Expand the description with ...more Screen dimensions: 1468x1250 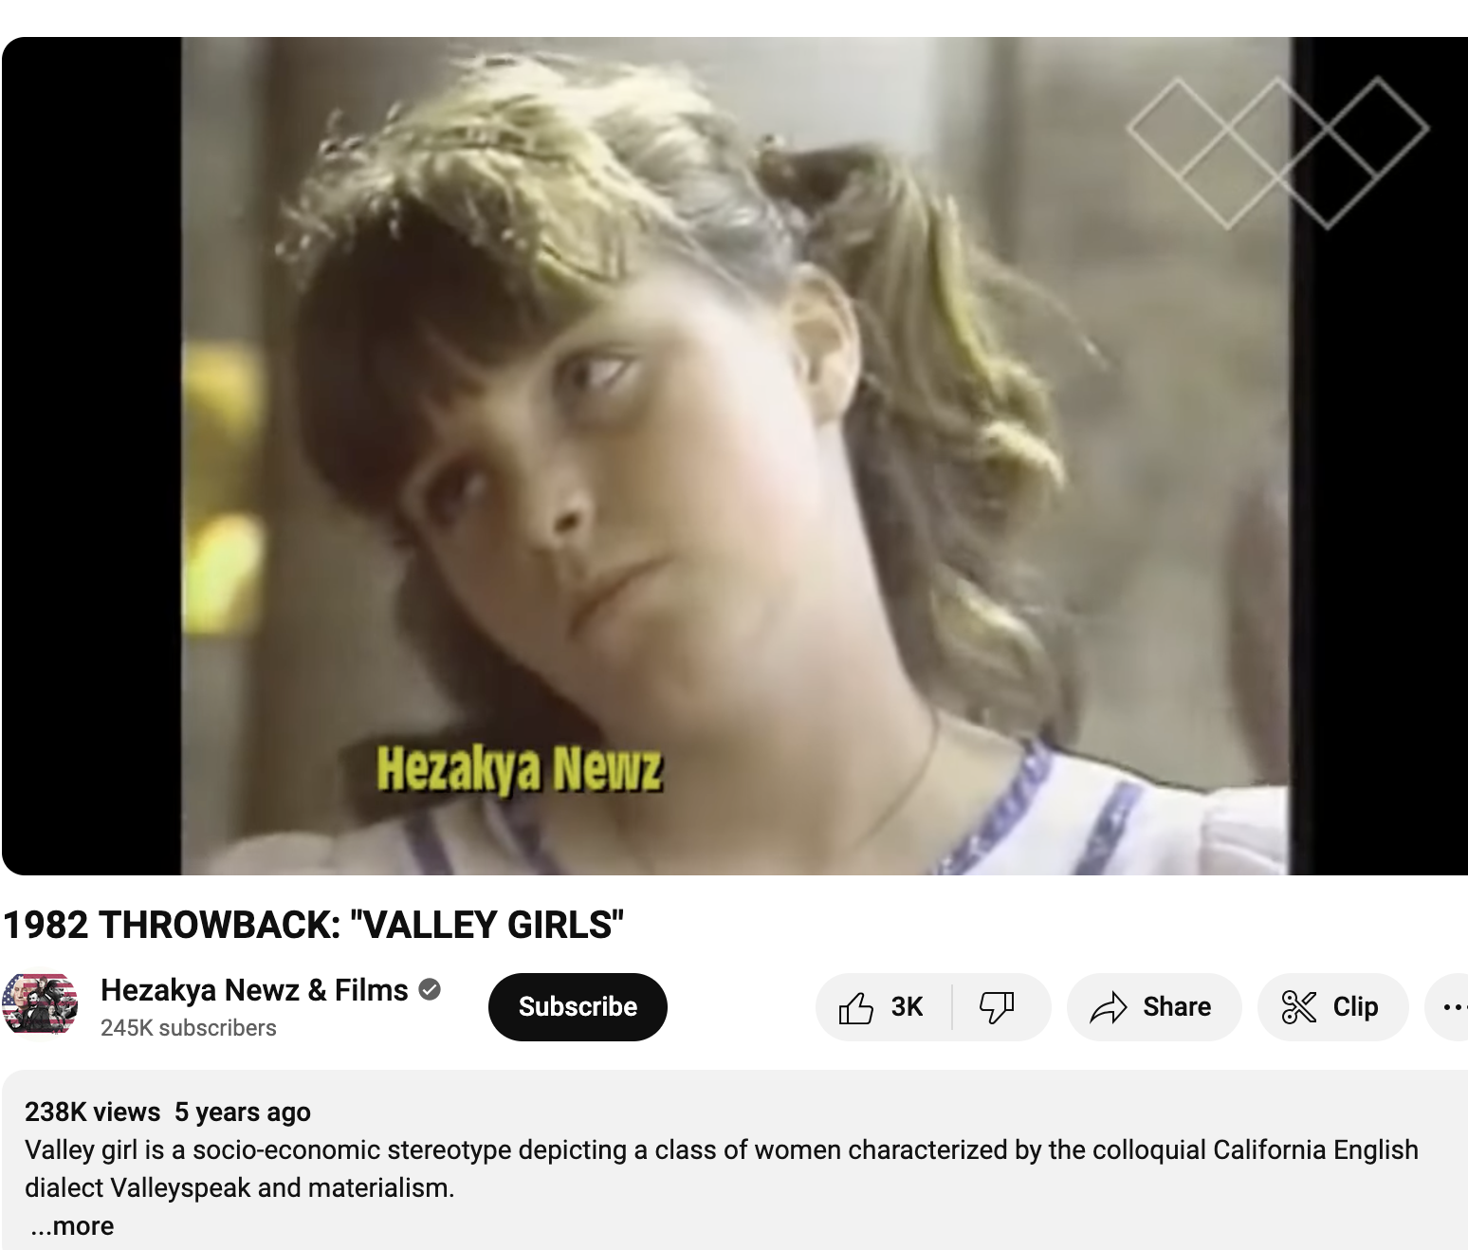72,1226
